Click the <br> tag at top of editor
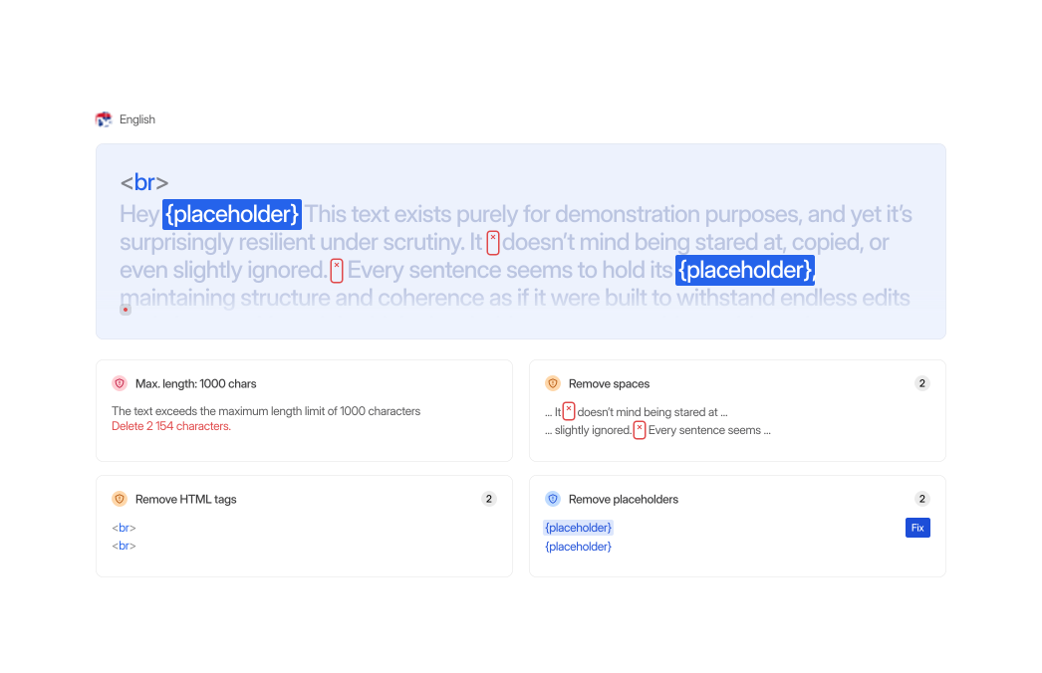This screenshot has height=673, width=1042. 143,182
